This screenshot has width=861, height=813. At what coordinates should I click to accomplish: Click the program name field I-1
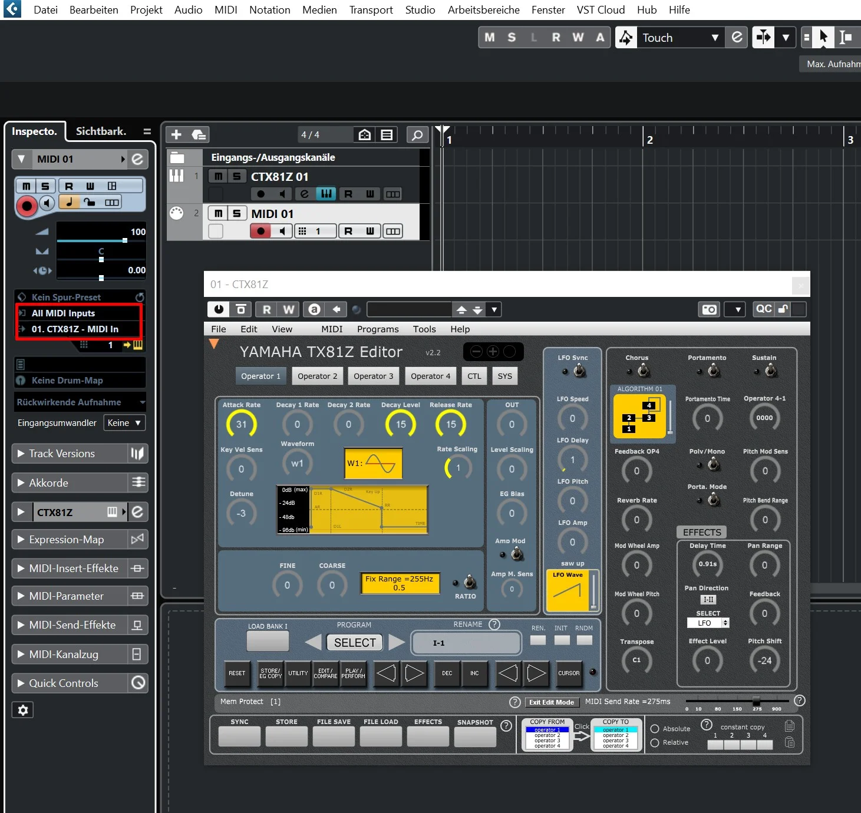point(466,643)
